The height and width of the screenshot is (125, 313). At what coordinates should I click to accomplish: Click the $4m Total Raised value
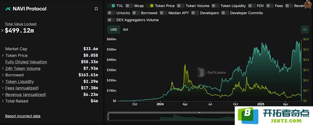point(94,101)
